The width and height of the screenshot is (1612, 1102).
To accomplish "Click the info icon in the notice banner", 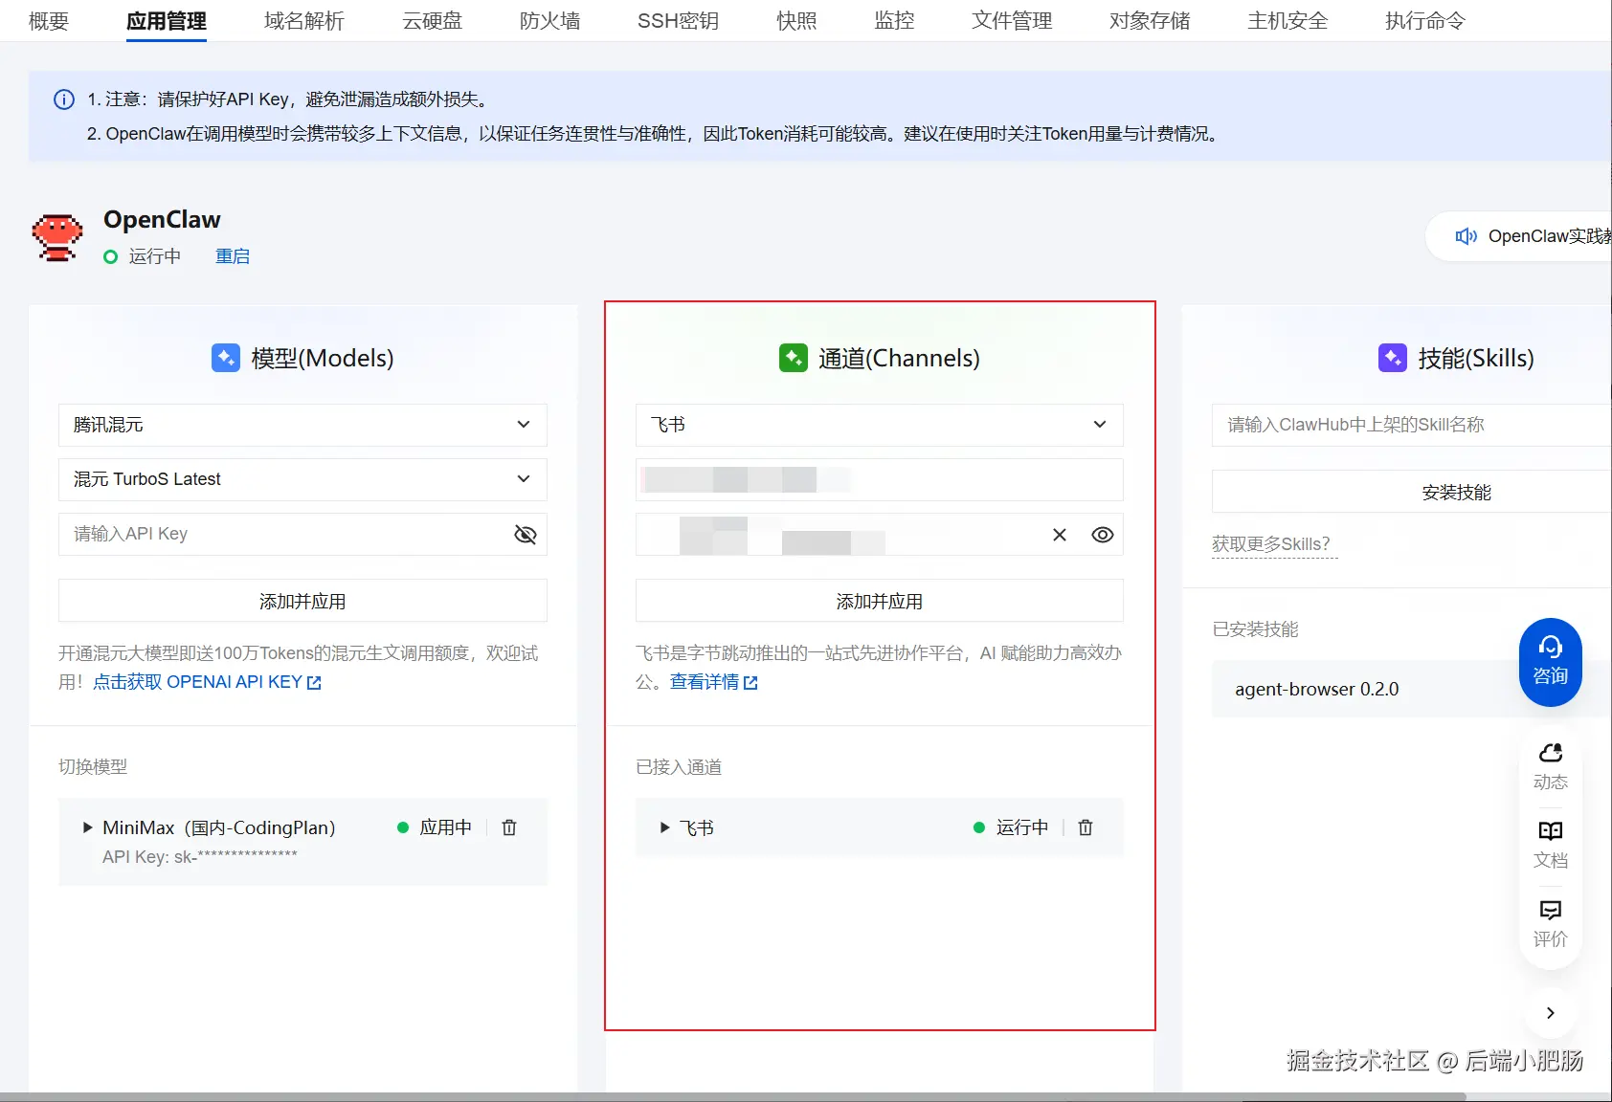I will pyautogui.click(x=64, y=99).
